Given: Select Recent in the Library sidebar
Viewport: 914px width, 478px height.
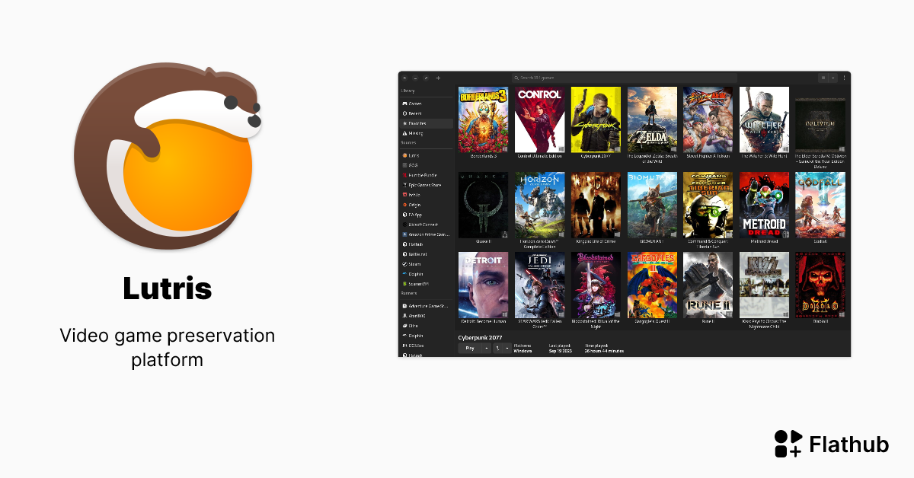Looking at the screenshot, I should tap(427, 113).
